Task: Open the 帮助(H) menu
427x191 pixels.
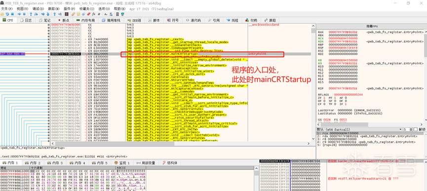Action: (119, 9)
